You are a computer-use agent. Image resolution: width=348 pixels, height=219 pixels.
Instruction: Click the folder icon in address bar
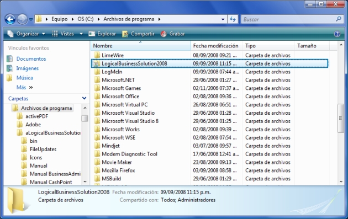click(39, 19)
